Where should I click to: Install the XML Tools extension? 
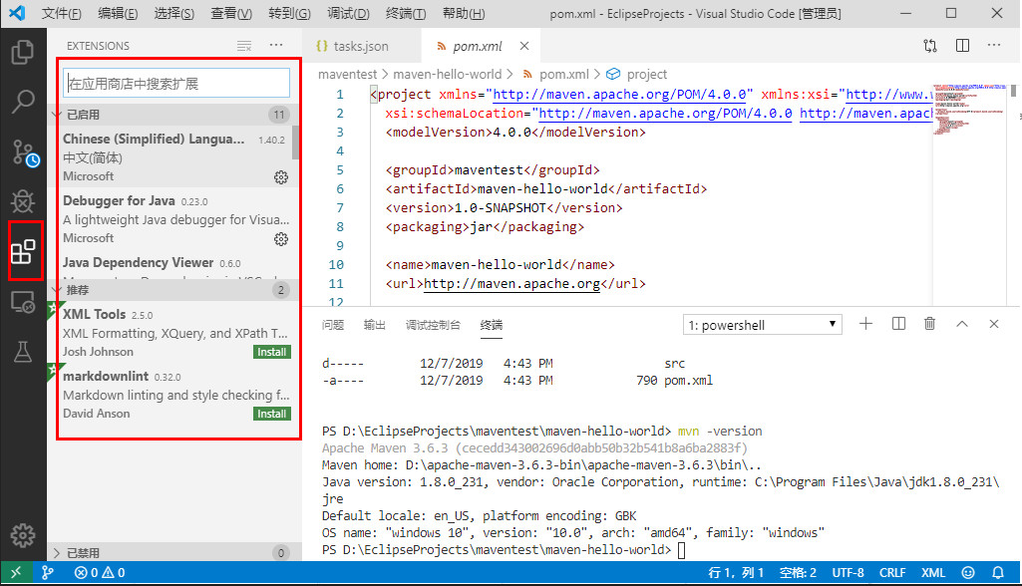pyautogui.click(x=270, y=351)
